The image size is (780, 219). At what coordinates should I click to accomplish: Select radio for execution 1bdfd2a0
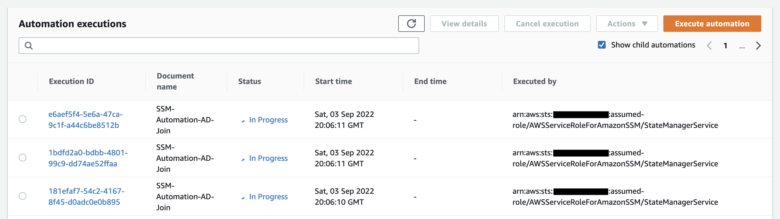pyautogui.click(x=23, y=158)
